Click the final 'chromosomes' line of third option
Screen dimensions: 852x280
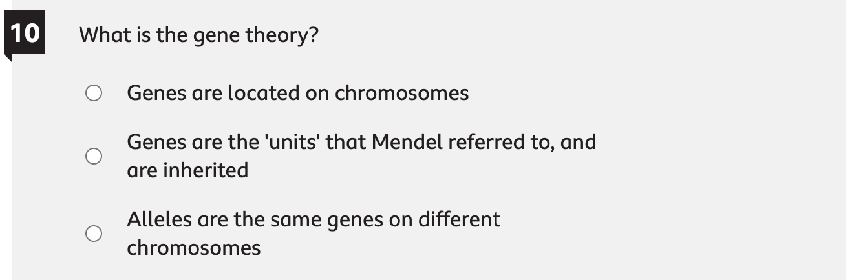pyautogui.click(x=193, y=248)
